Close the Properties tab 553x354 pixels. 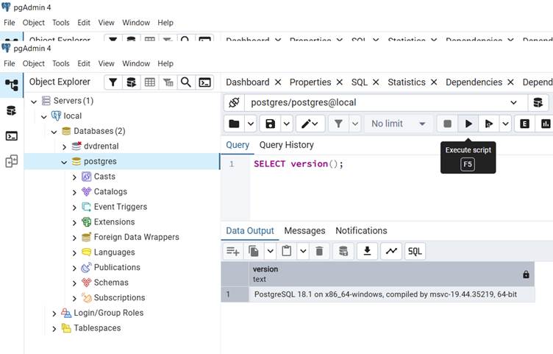point(339,82)
